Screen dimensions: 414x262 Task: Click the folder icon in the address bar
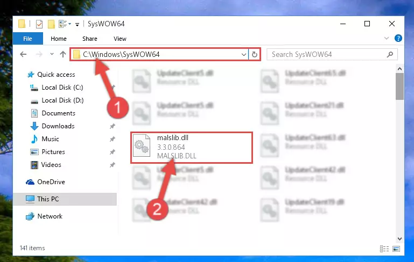coord(76,55)
